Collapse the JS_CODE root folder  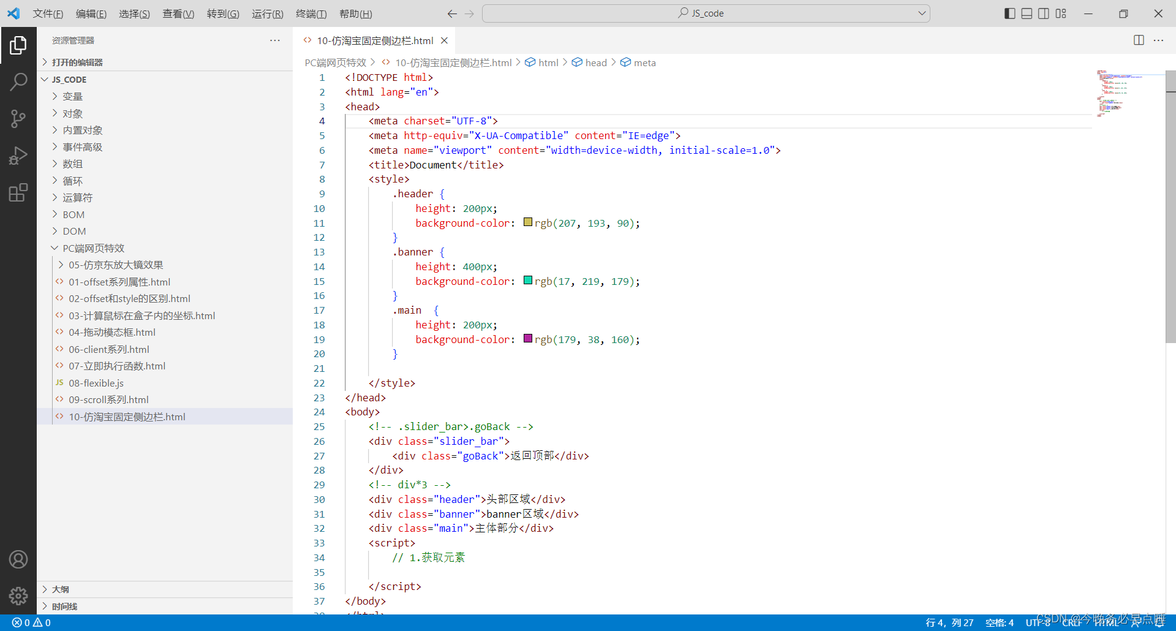tap(165, 80)
